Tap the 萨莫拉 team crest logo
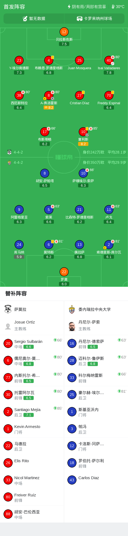Image resolution: width=128 pixels, height=536 pixels. (x=8, y=309)
